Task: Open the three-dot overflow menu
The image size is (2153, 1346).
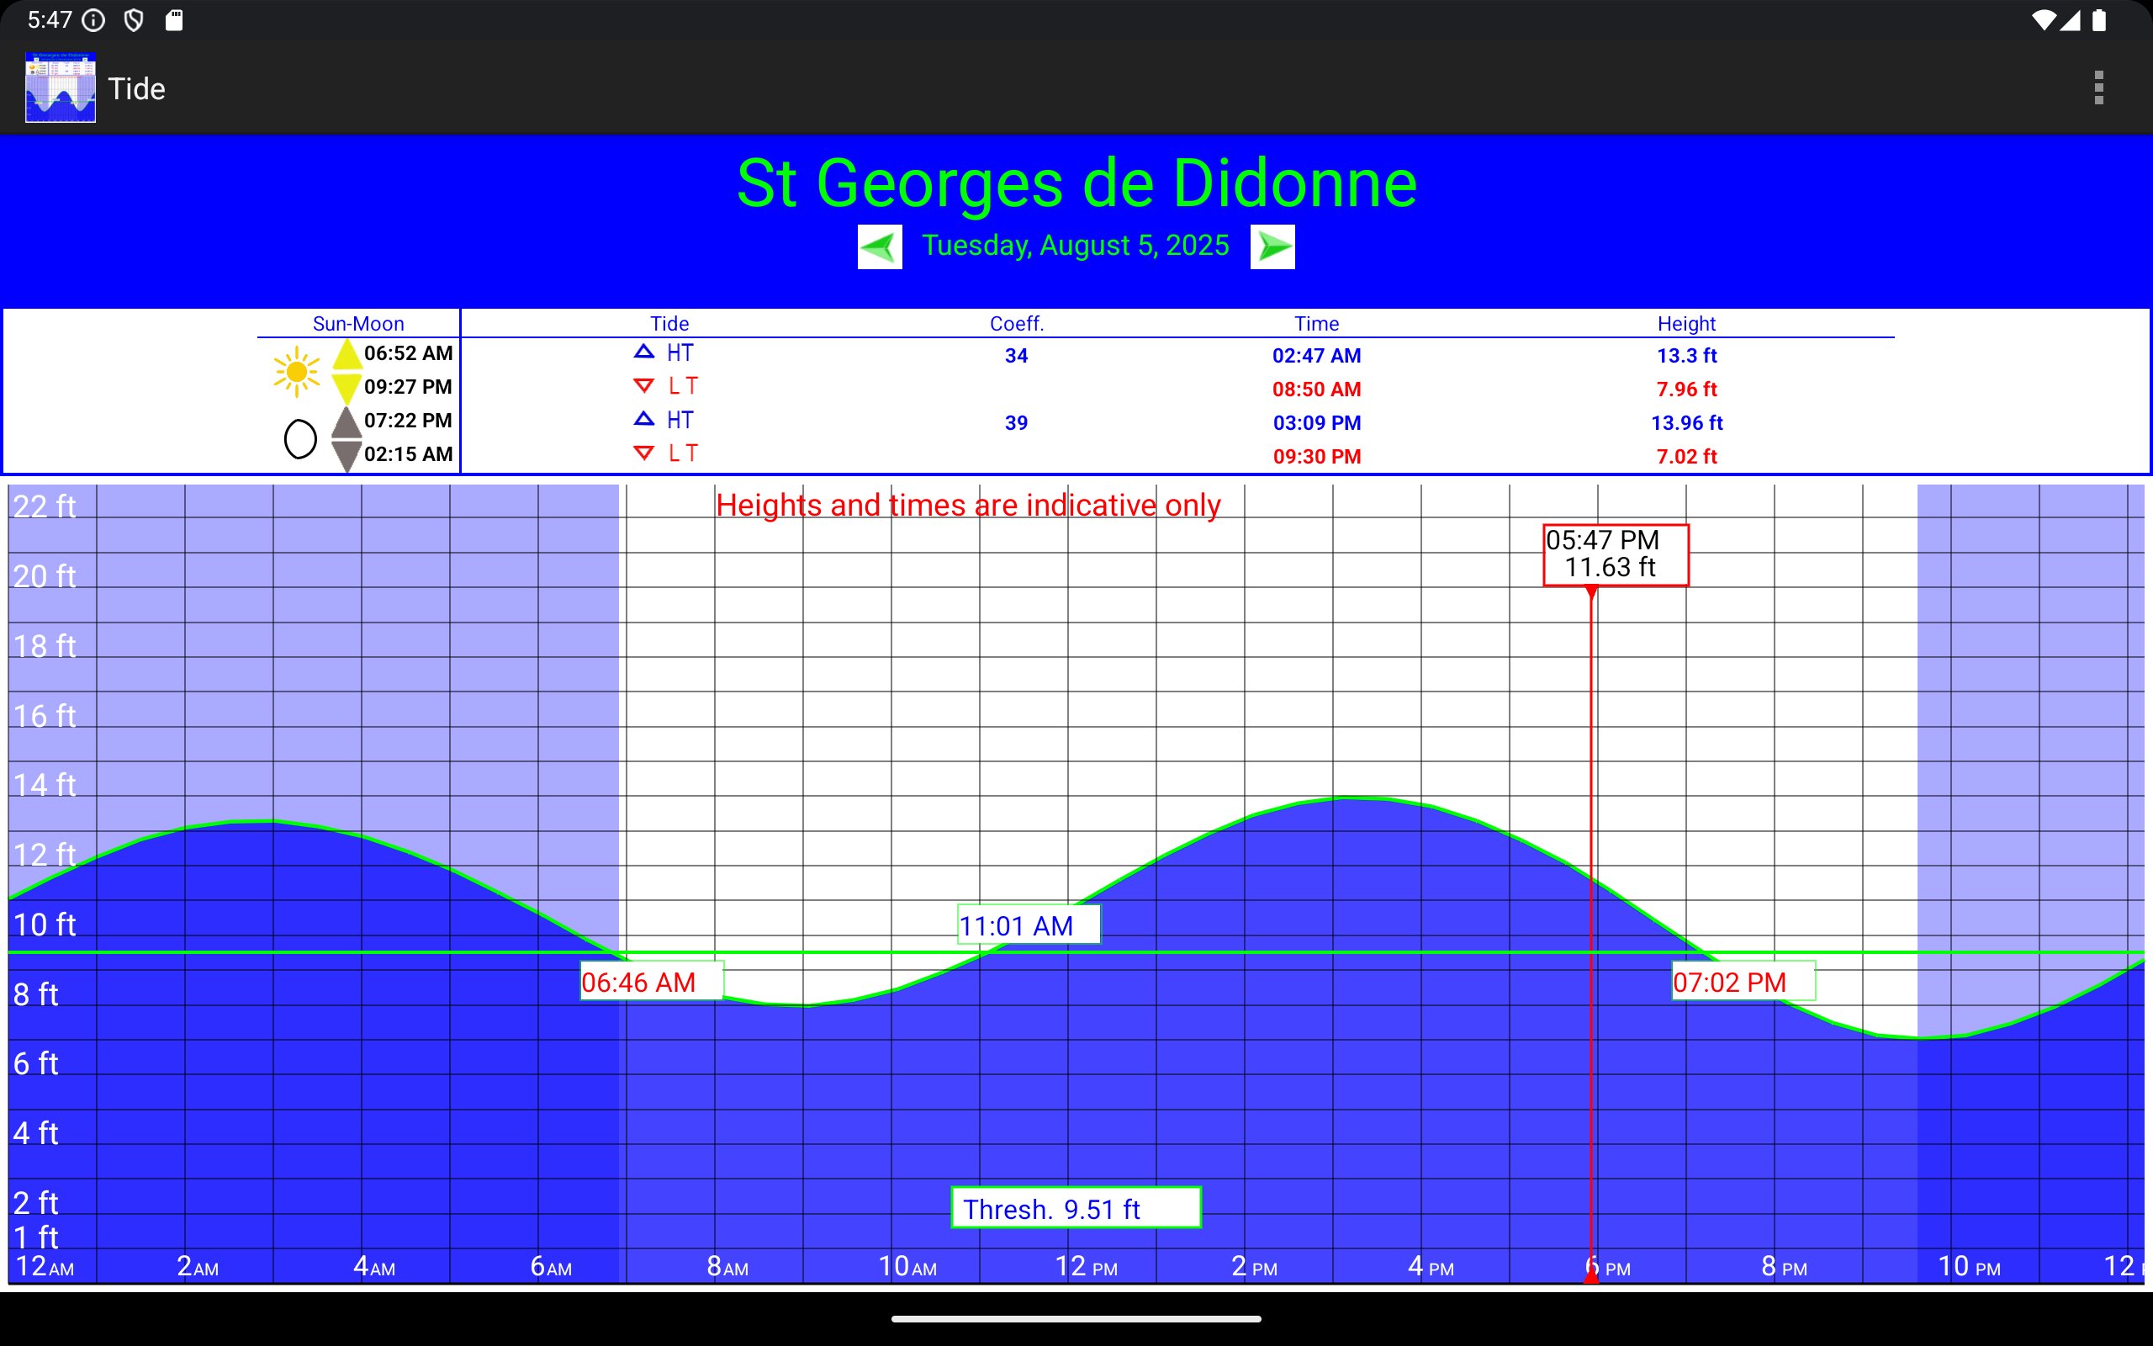Action: [x=2098, y=88]
